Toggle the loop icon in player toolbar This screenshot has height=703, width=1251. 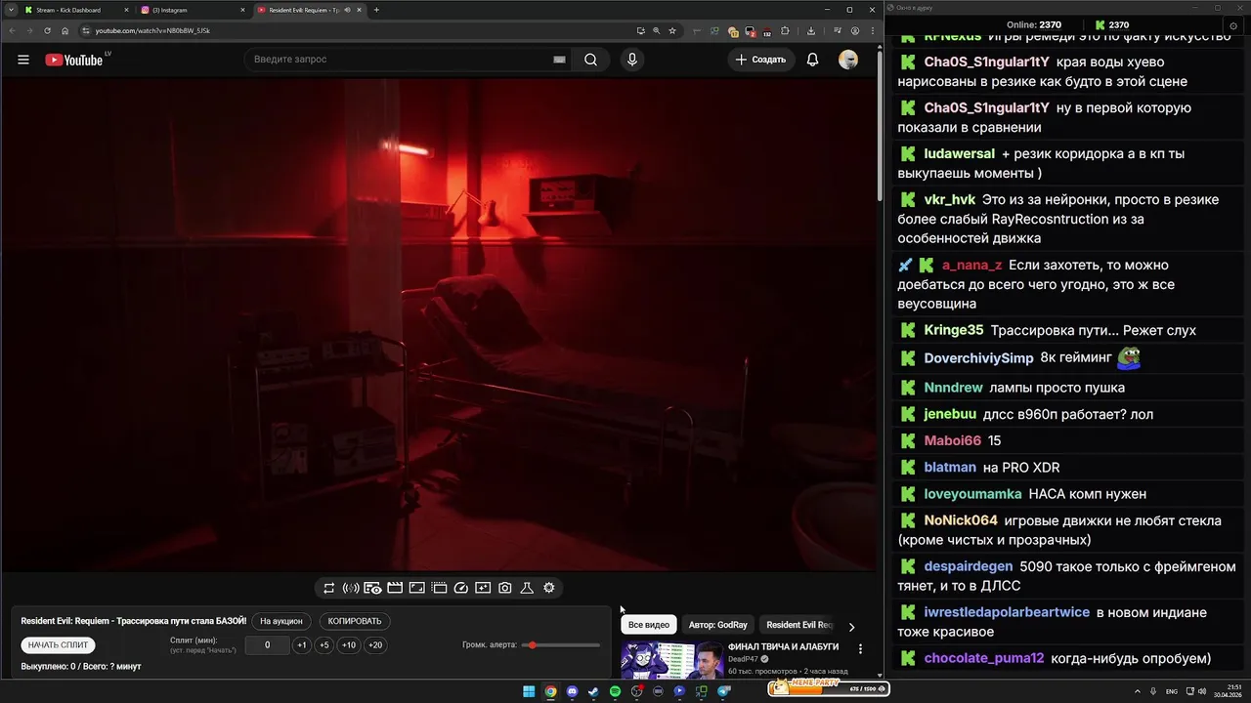pos(328,588)
